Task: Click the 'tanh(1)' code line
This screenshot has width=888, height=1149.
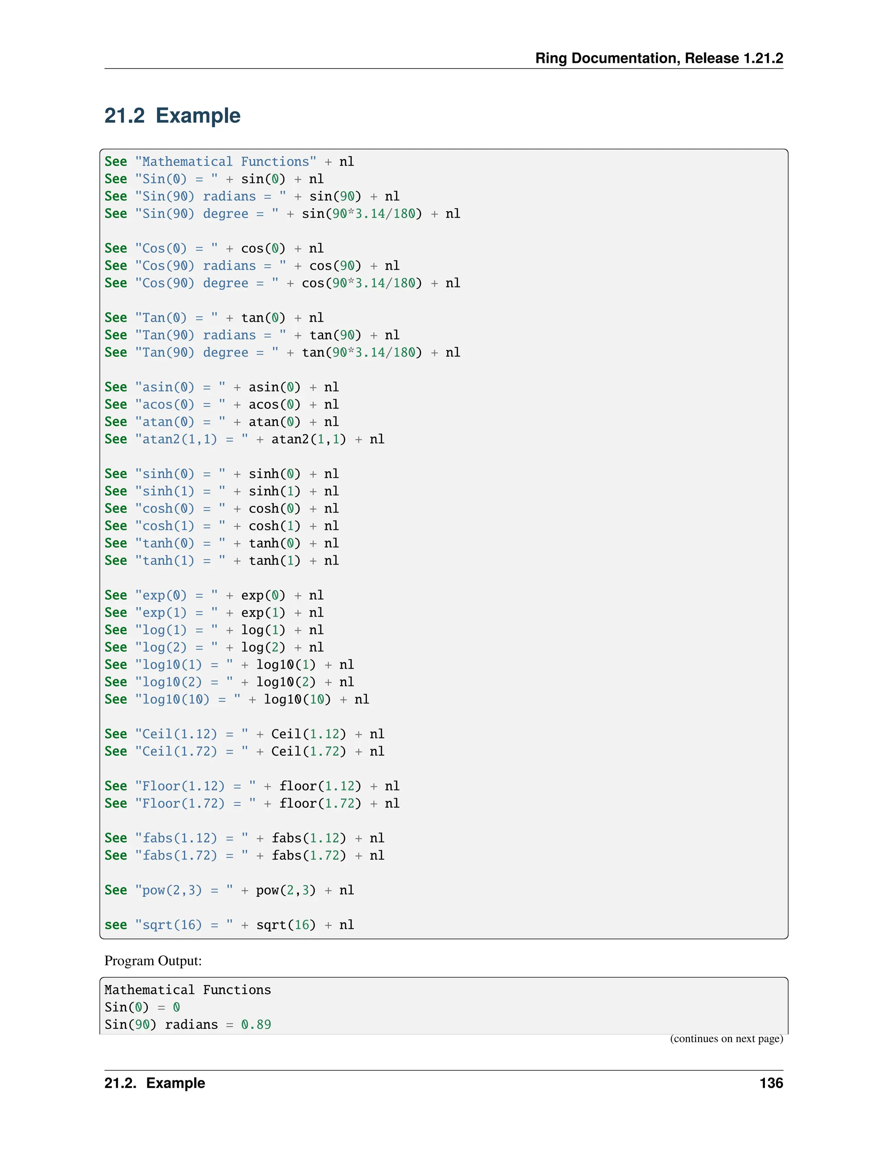Action: pyautogui.click(x=221, y=560)
